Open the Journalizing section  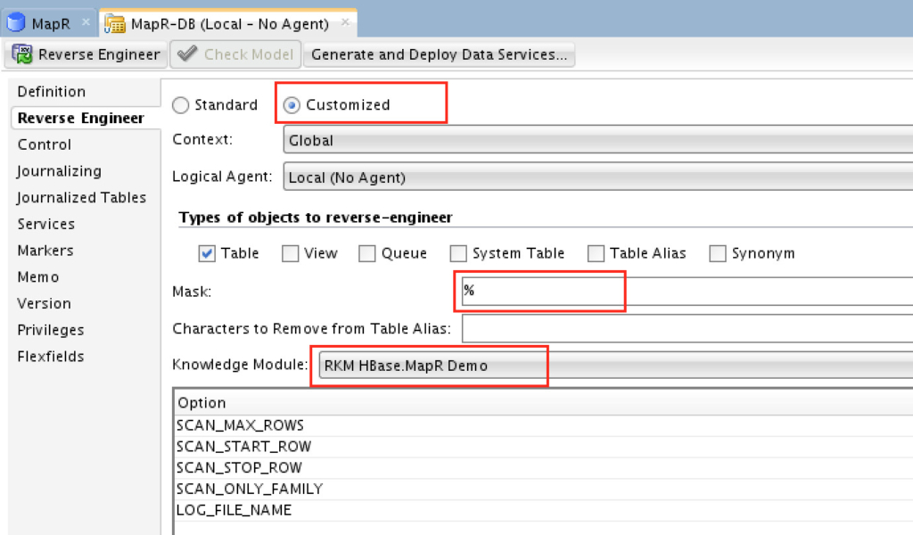pyautogui.click(x=59, y=171)
